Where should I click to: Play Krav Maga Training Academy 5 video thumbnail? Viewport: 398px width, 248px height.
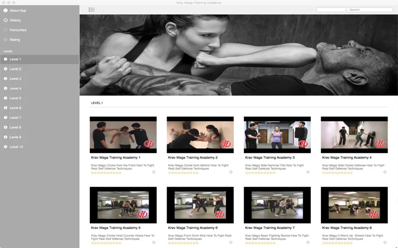click(123, 205)
